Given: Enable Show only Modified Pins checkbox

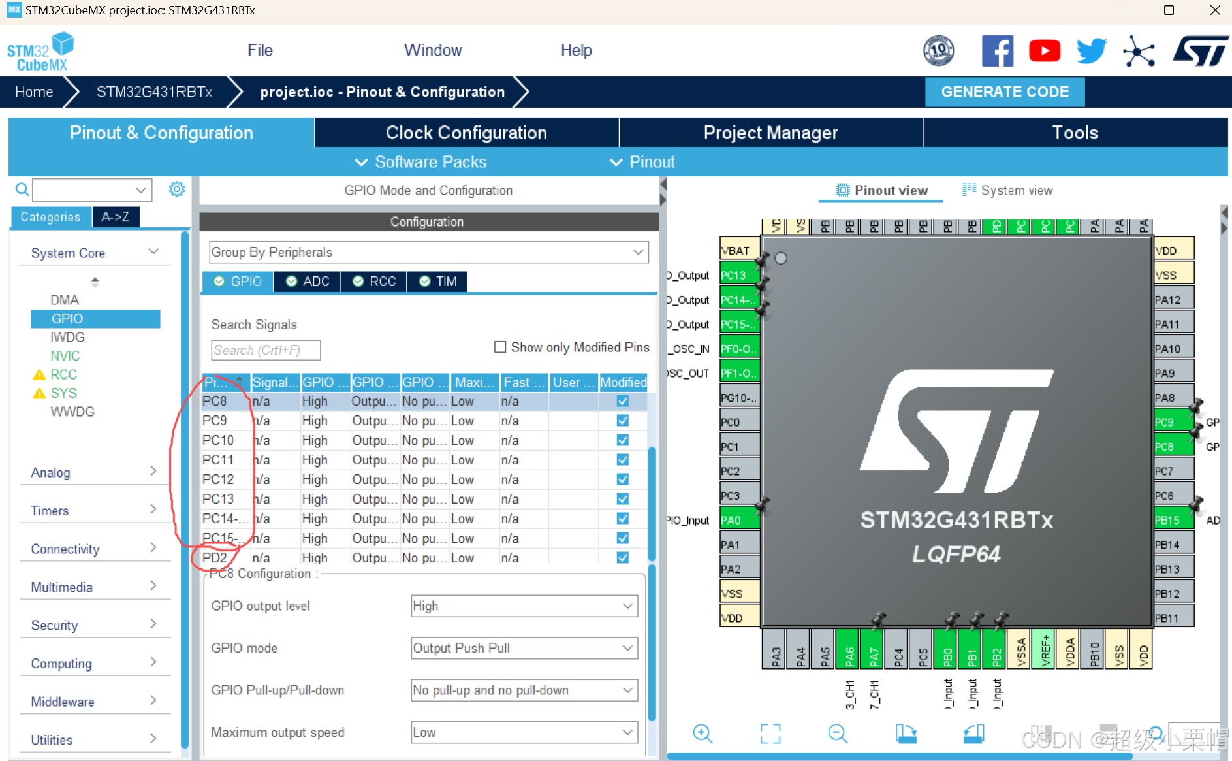Looking at the screenshot, I should pyautogui.click(x=500, y=347).
